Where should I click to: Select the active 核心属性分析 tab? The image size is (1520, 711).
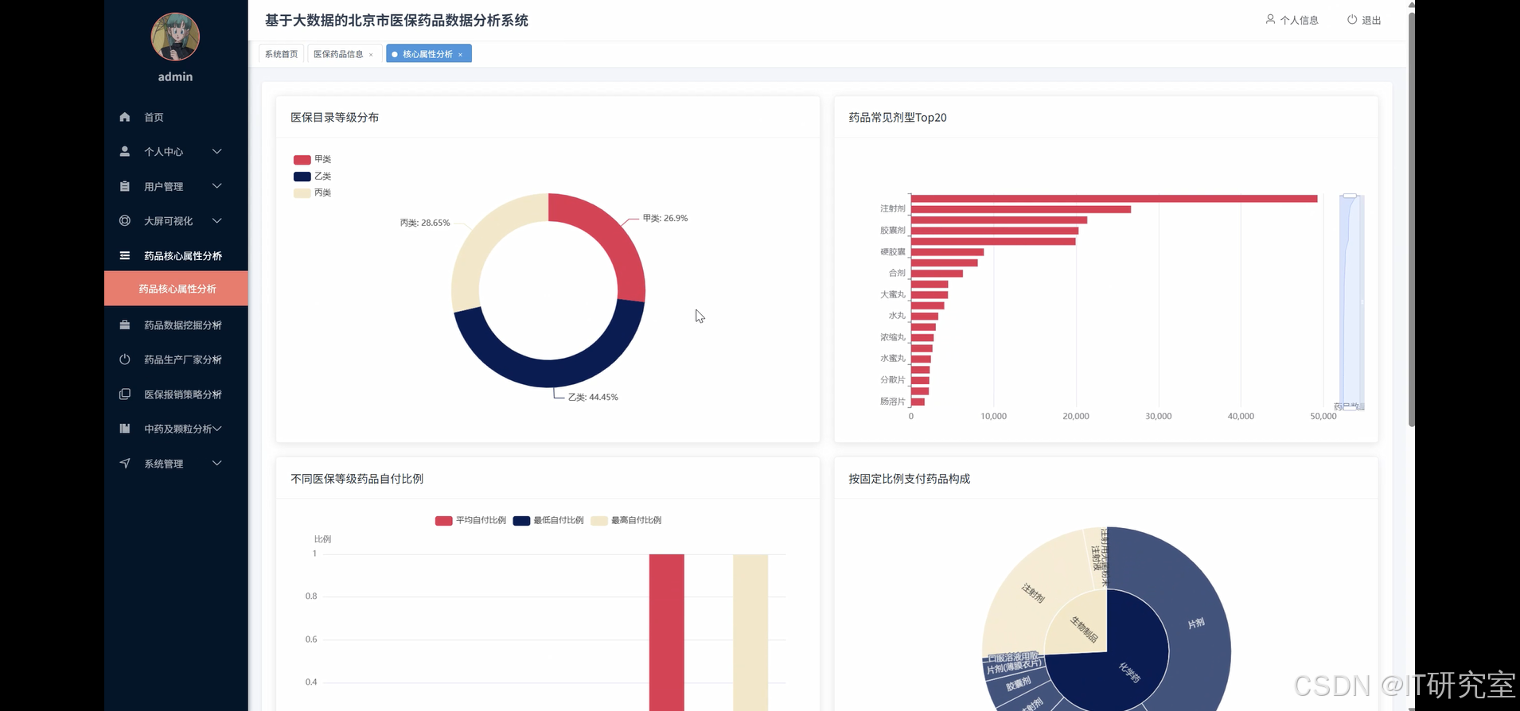click(427, 54)
